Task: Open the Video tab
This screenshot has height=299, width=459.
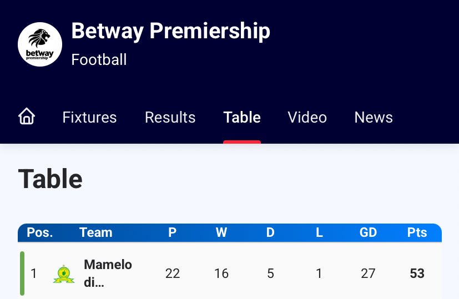Action: 307,117
